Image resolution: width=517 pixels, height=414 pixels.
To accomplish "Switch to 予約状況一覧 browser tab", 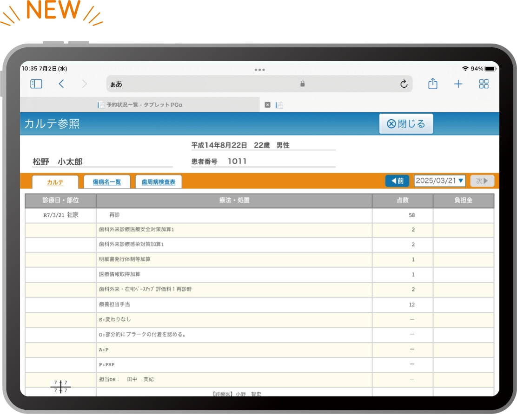I will [139, 105].
